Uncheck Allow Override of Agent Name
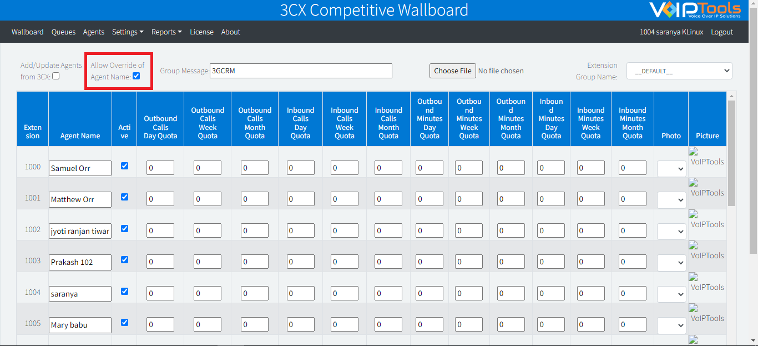This screenshot has height=346, width=758. coord(137,76)
